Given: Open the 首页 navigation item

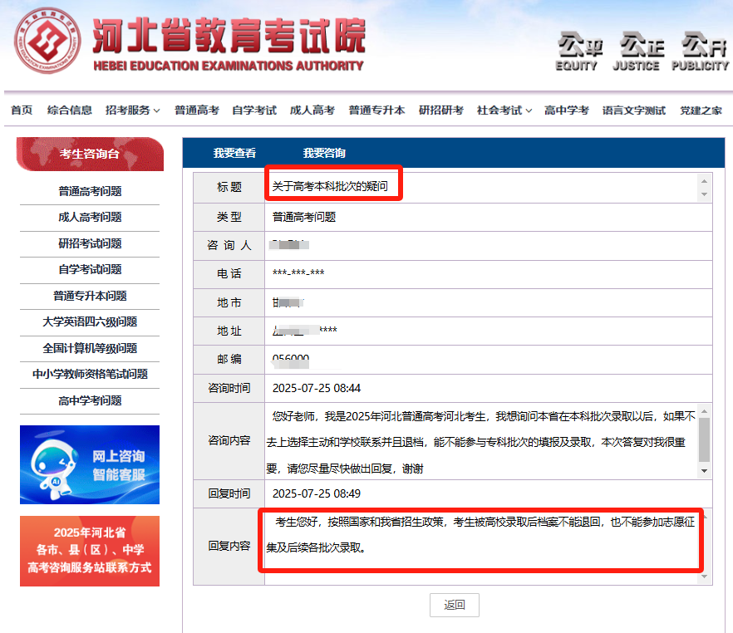Looking at the screenshot, I should [x=22, y=110].
